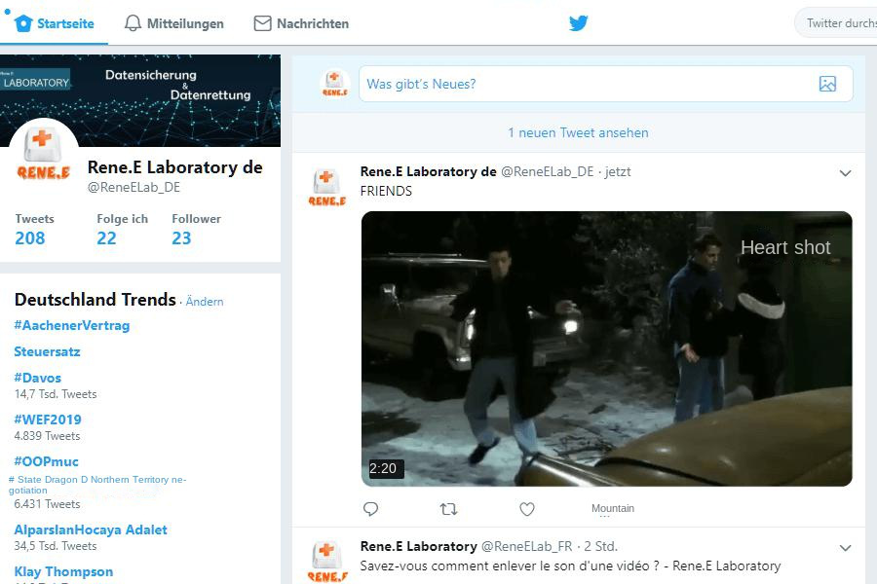Click into 'Was gibt's Neues?' compose box
Viewport: 877px width, 584px height.
pos(606,84)
